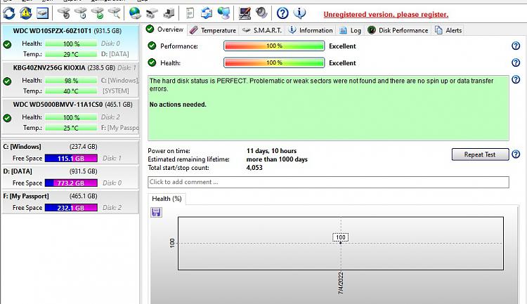
Task: Open the Overview tab
Action: point(165,29)
